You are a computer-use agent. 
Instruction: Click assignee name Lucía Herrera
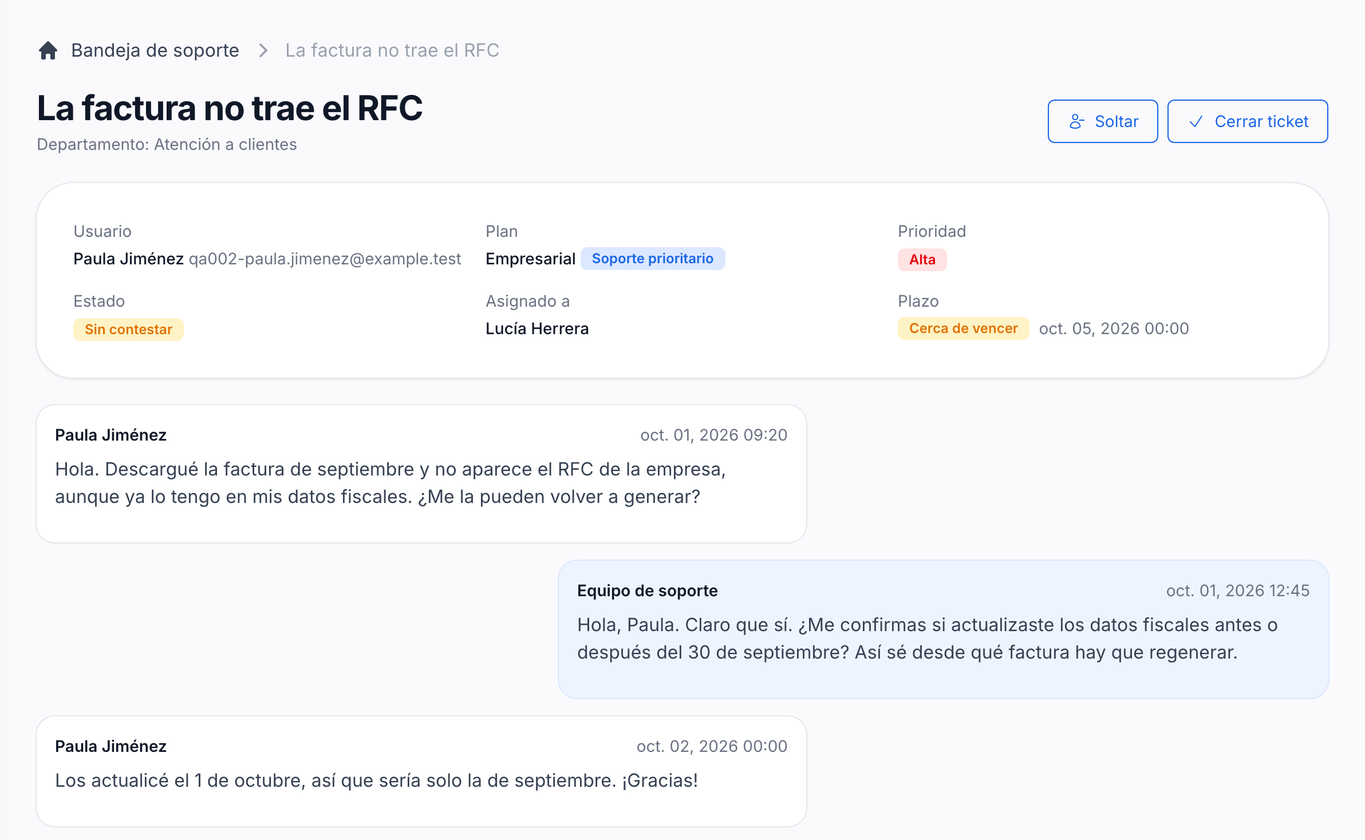[537, 328]
